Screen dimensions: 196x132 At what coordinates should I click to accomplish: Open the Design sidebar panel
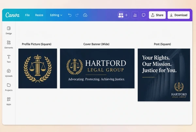pyautogui.click(x=9, y=30)
